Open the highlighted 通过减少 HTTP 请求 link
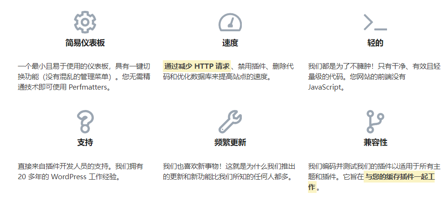 (x=197, y=66)
